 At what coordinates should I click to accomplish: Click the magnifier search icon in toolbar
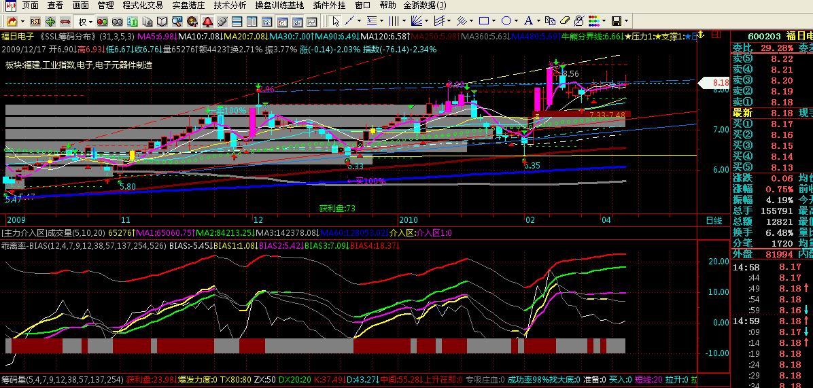(x=178, y=22)
